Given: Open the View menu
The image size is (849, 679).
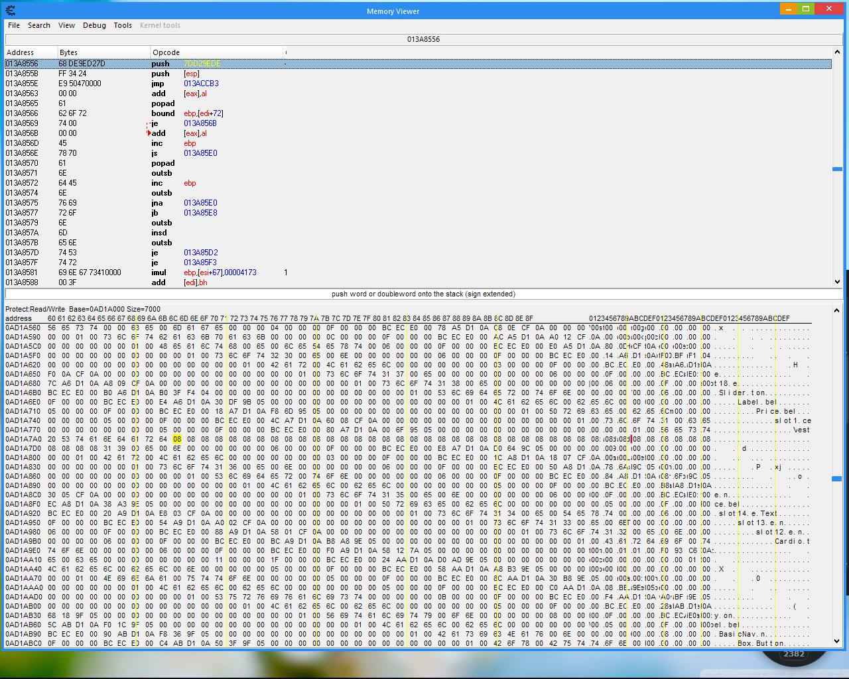Looking at the screenshot, I should coord(66,25).
